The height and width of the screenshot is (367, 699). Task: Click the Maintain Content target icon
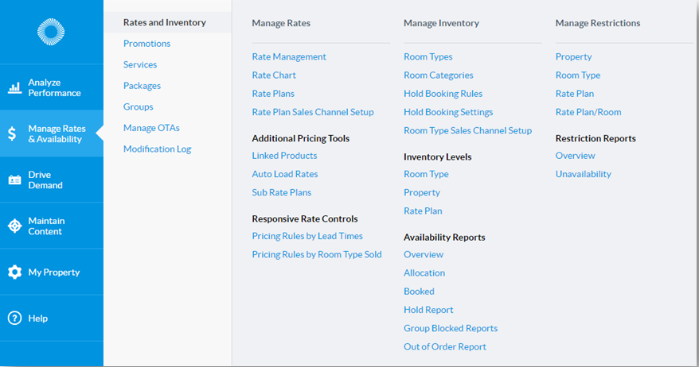point(14,226)
